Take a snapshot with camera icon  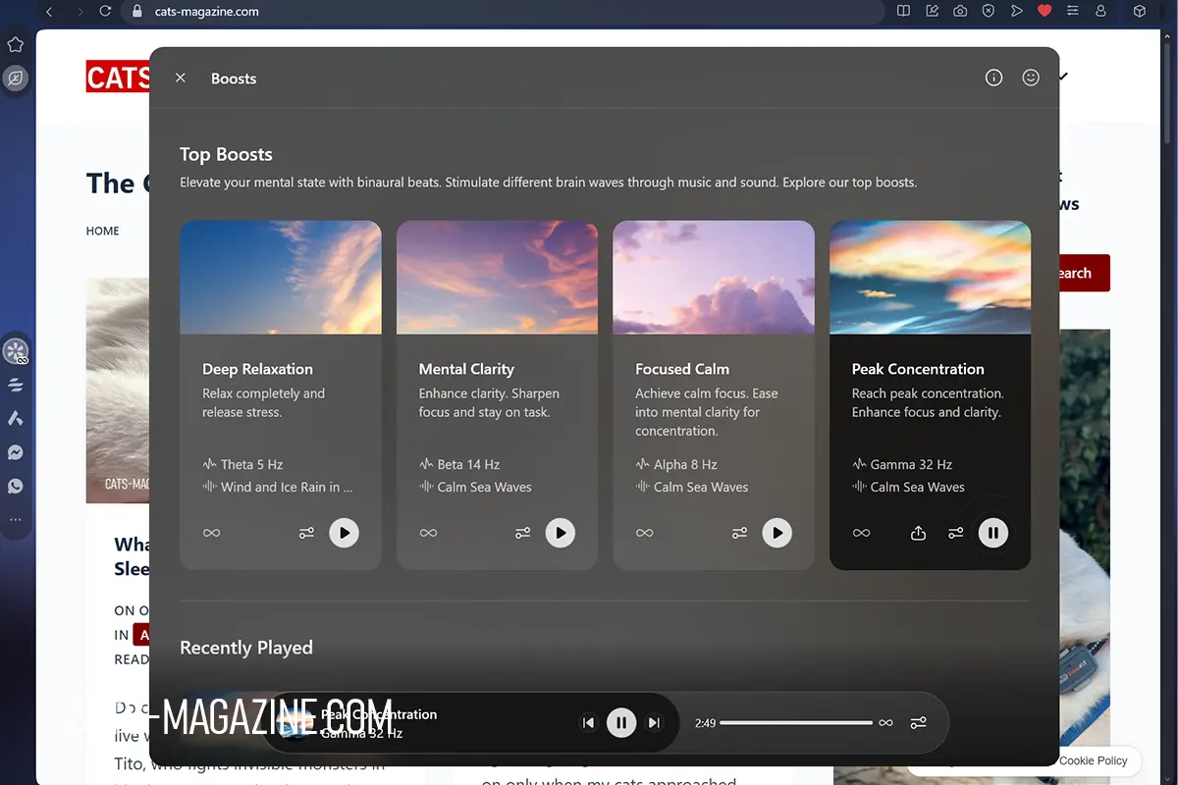960,12
